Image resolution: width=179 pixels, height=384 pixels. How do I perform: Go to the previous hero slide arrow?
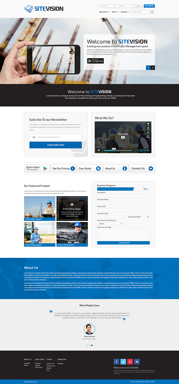[148, 68]
